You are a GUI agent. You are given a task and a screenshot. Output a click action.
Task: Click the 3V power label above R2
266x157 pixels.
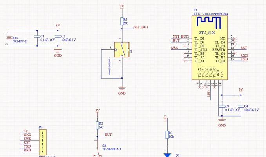click(98, 110)
